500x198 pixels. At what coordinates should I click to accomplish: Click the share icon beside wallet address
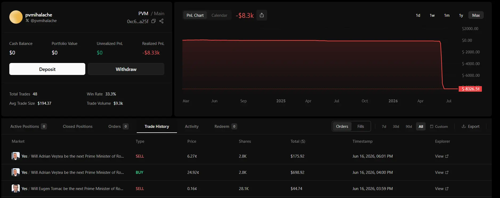162,21
